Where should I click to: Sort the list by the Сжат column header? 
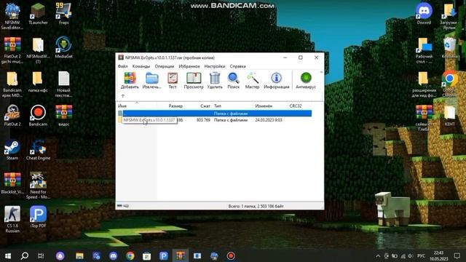pyautogui.click(x=198, y=106)
